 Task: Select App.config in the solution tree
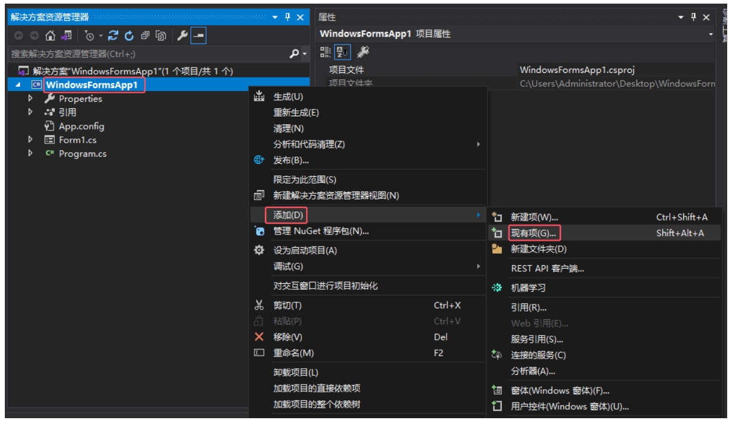[x=81, y=127]
